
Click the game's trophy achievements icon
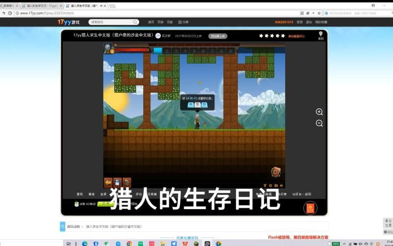click(x=265, y=185)
